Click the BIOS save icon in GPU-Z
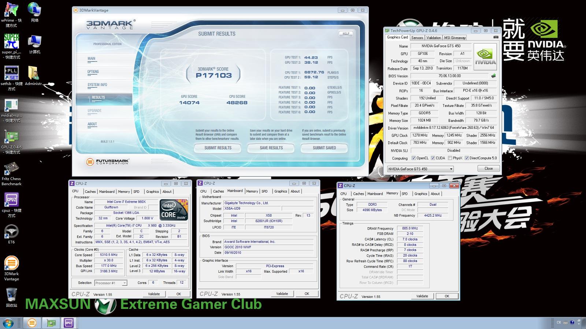Viewport: 586px width, 329px height. (493, 76)
